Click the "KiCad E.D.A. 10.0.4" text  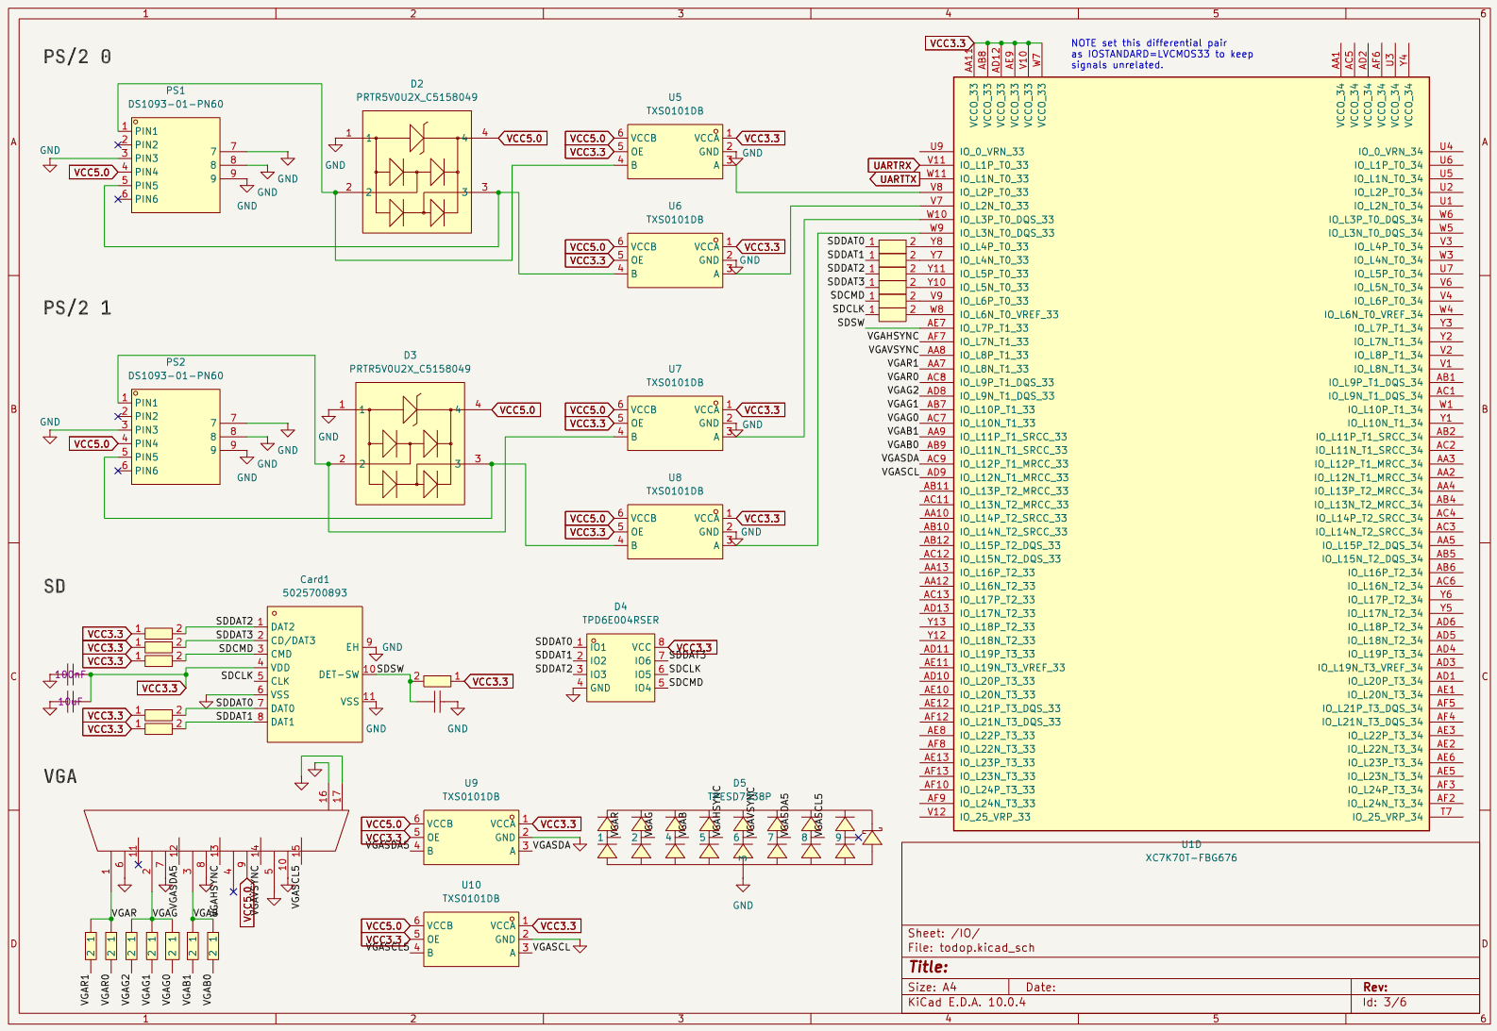pyautogui.click(x=967, y=1003)
